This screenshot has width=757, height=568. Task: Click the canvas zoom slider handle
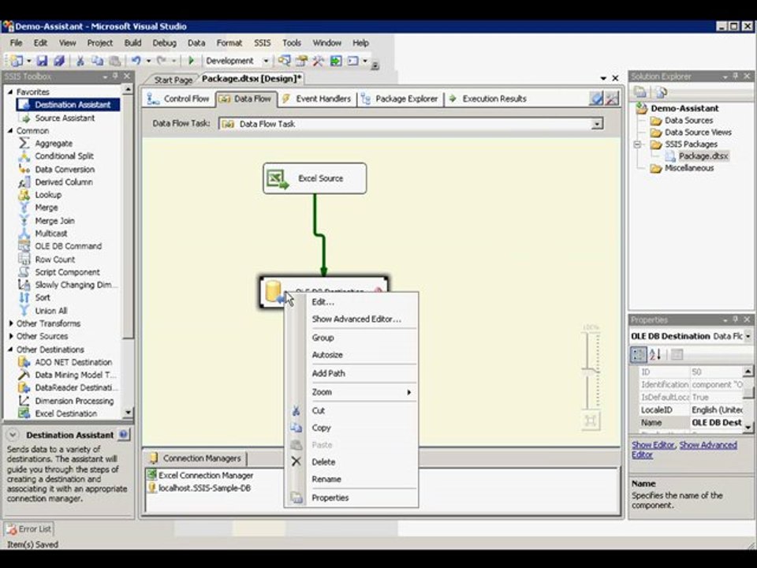coord(590,372)
